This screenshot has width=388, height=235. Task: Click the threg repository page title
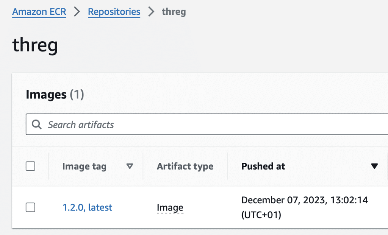pos(35,45)
